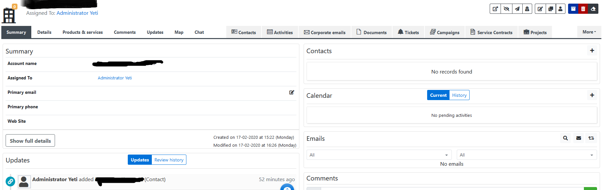
Task: Open the Activities related tab
Action: (280, 32)
